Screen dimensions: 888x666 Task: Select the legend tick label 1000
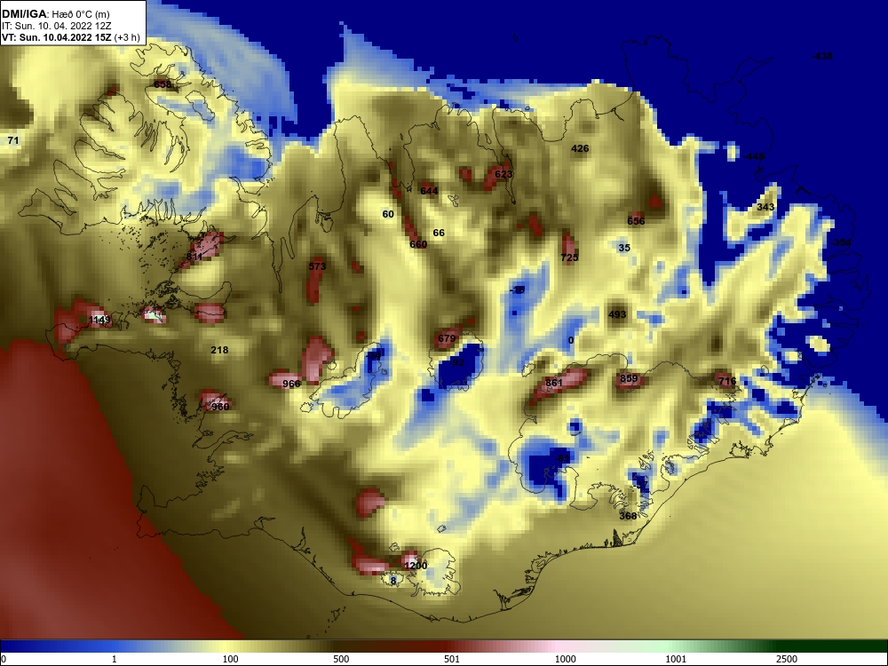click(x=565, y=659)
